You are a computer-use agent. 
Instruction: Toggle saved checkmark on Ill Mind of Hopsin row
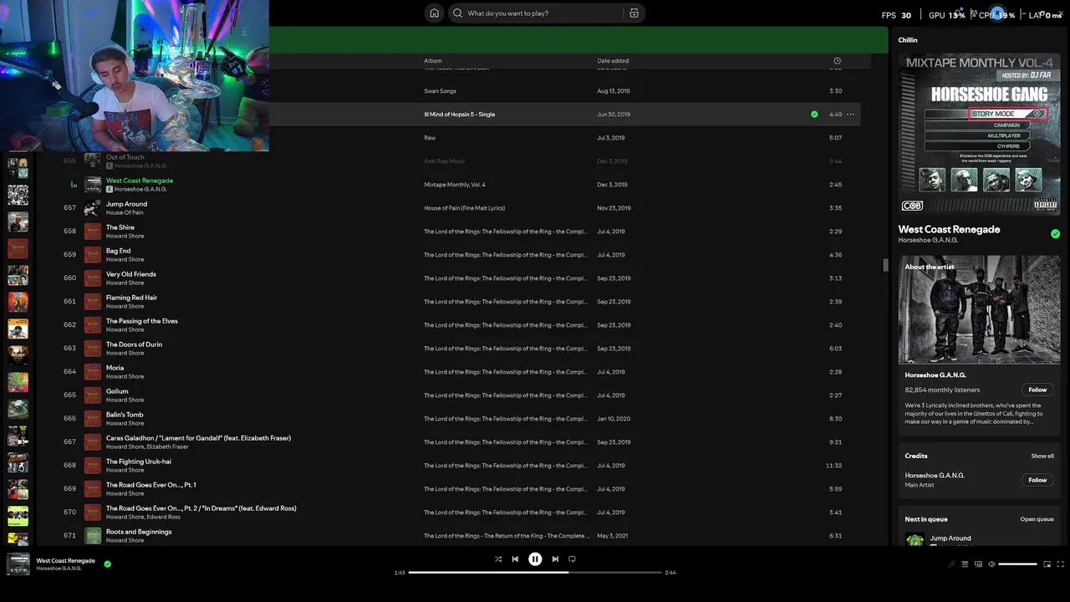click(x=814, y=115)
